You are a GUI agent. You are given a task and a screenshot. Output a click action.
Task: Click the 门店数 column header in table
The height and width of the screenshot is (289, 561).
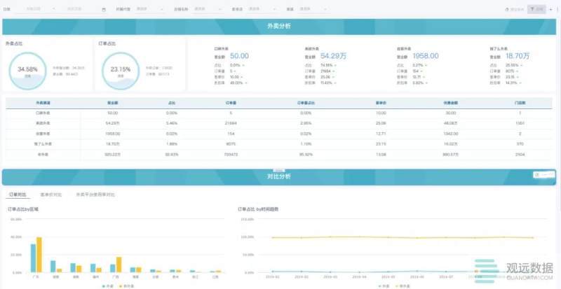click(520, 102)
